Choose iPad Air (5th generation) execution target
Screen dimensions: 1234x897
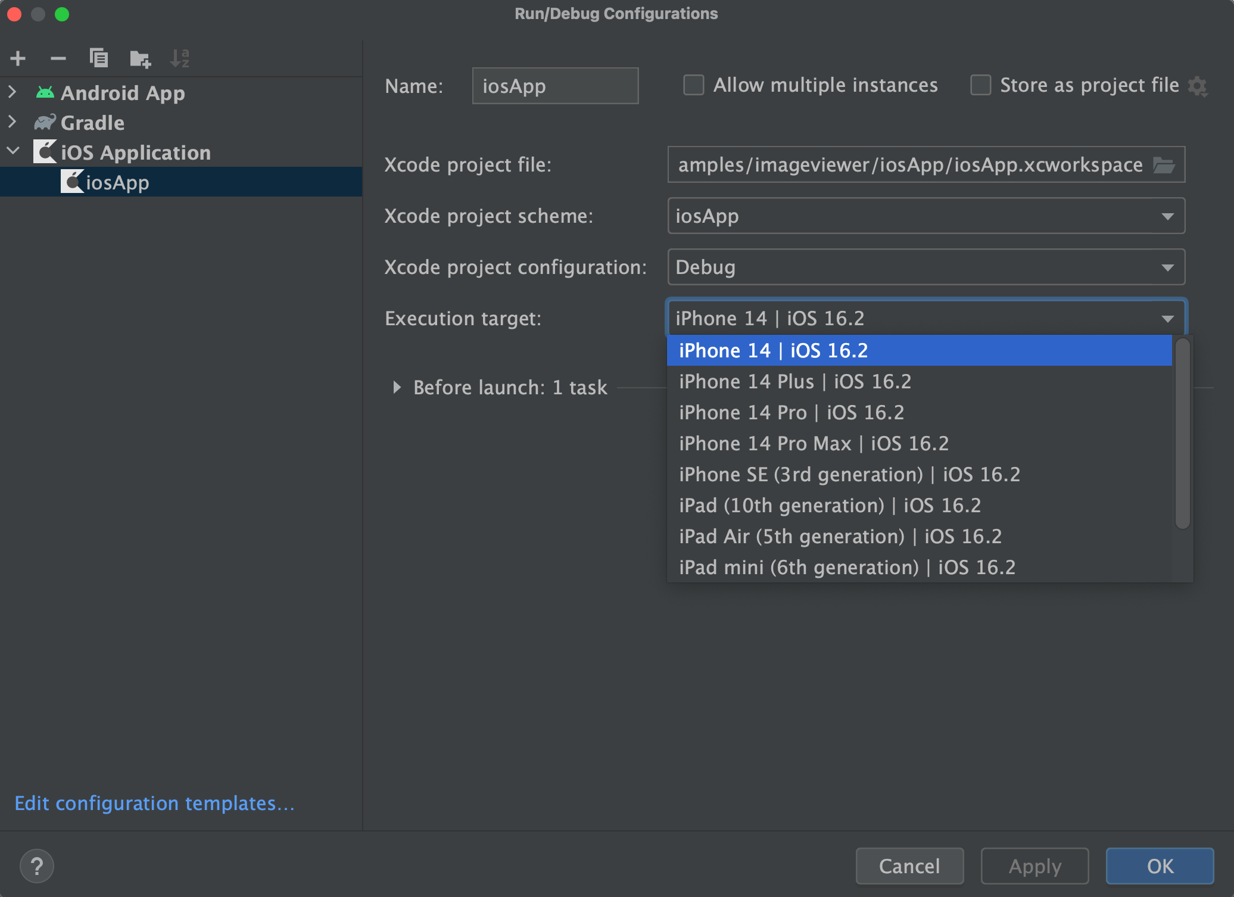(840, 536)
